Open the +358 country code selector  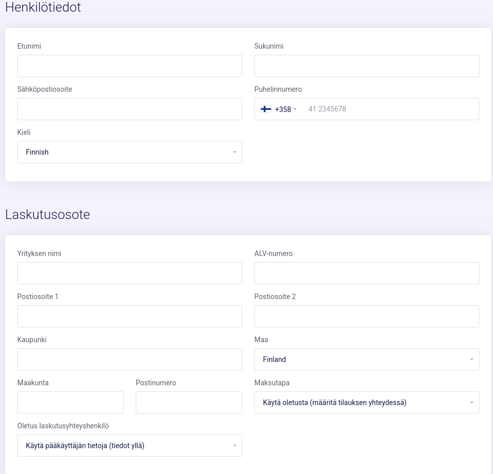[279, 109]
